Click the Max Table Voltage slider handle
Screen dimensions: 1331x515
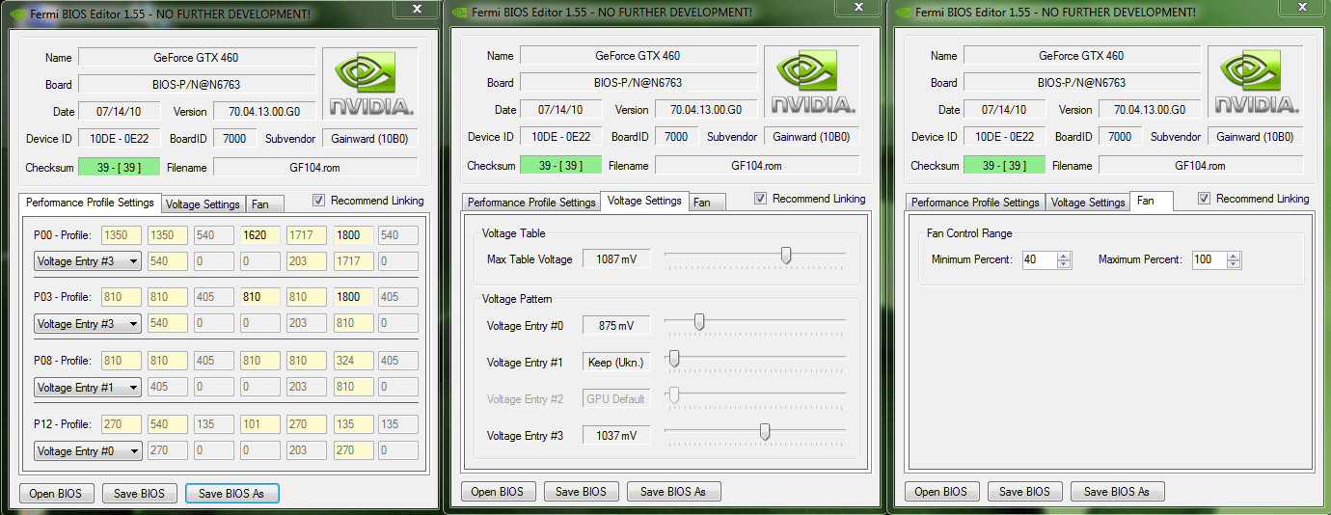[786, 255]
